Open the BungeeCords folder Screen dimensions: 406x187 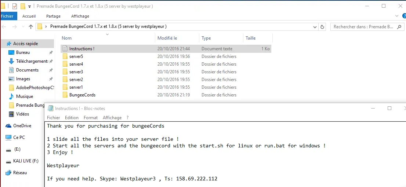click(82, 95)
